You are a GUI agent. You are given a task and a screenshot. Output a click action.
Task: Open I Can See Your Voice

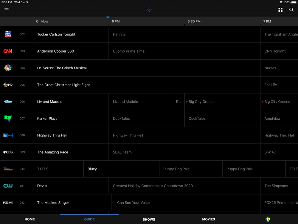click(186, 202)
